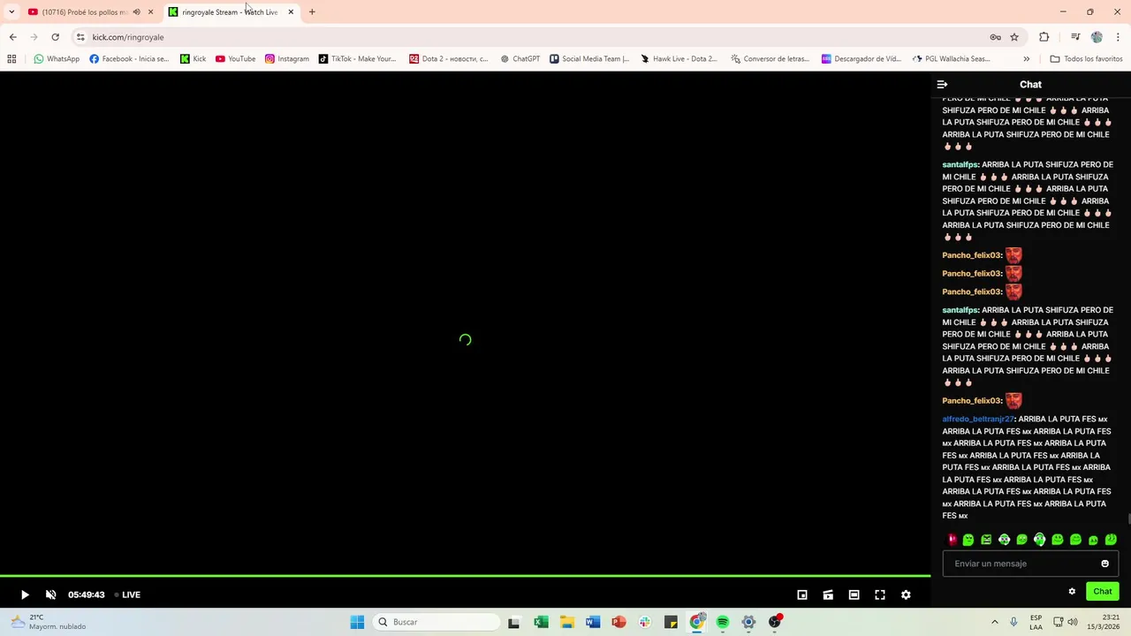
Task: Insert the last green emote in row
Action: (1111, 540)
